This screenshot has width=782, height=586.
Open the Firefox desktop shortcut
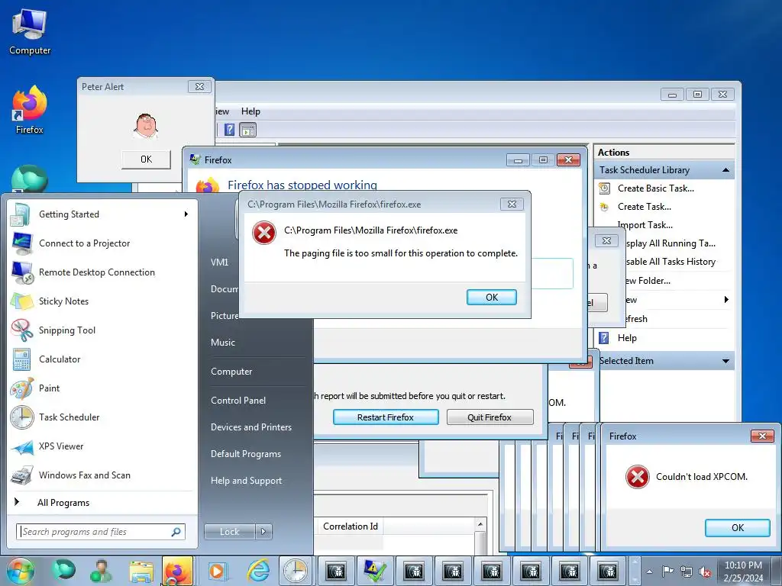pyautogui.click(x=30, y=111)
